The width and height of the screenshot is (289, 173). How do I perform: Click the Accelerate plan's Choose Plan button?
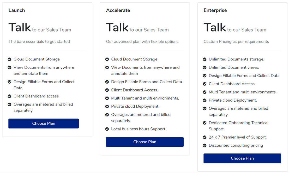[145, 142]
